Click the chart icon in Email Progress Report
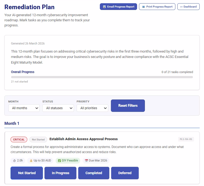 (104, 7)
